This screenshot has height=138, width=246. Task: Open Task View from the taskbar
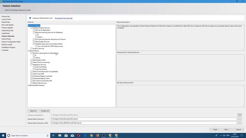pos(53,135)
